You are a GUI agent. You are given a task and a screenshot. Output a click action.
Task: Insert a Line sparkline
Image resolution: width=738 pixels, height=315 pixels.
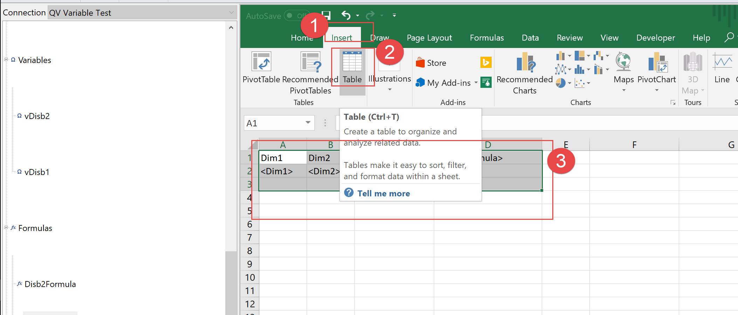722,68
